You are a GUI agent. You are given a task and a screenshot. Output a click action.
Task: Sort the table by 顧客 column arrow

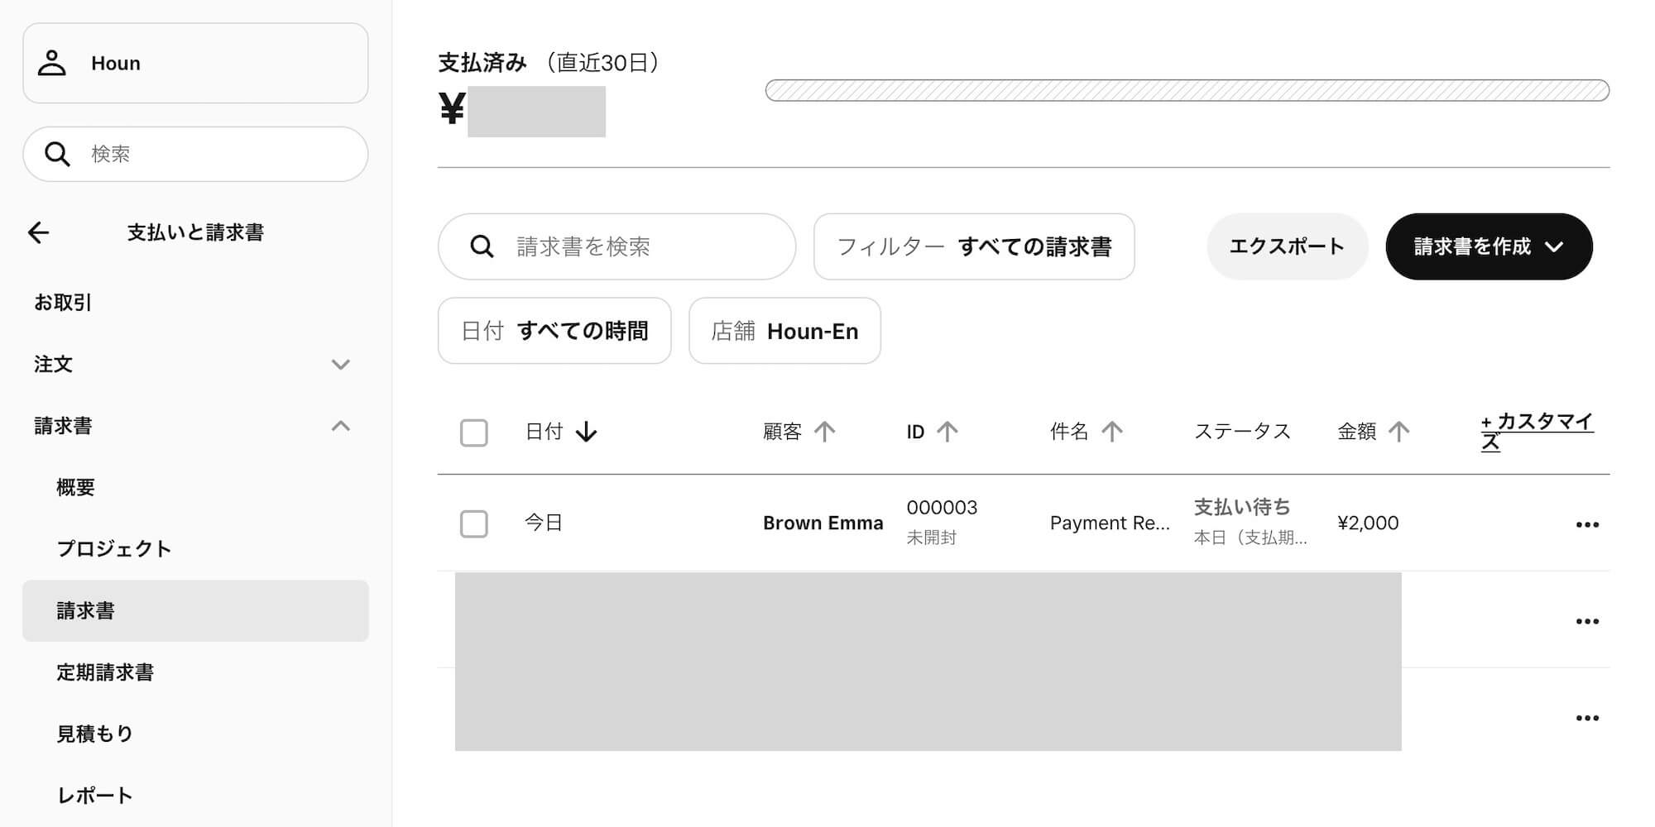825,431
